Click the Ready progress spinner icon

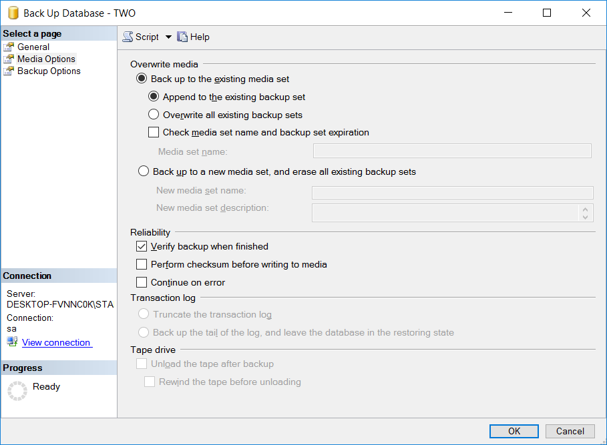[17, 390]
